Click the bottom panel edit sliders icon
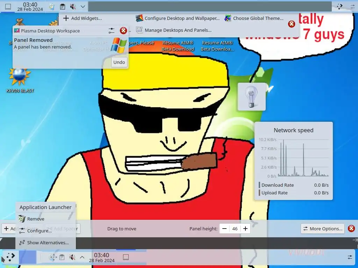Screen dimensions: 358x268 (x=350, y=257)
